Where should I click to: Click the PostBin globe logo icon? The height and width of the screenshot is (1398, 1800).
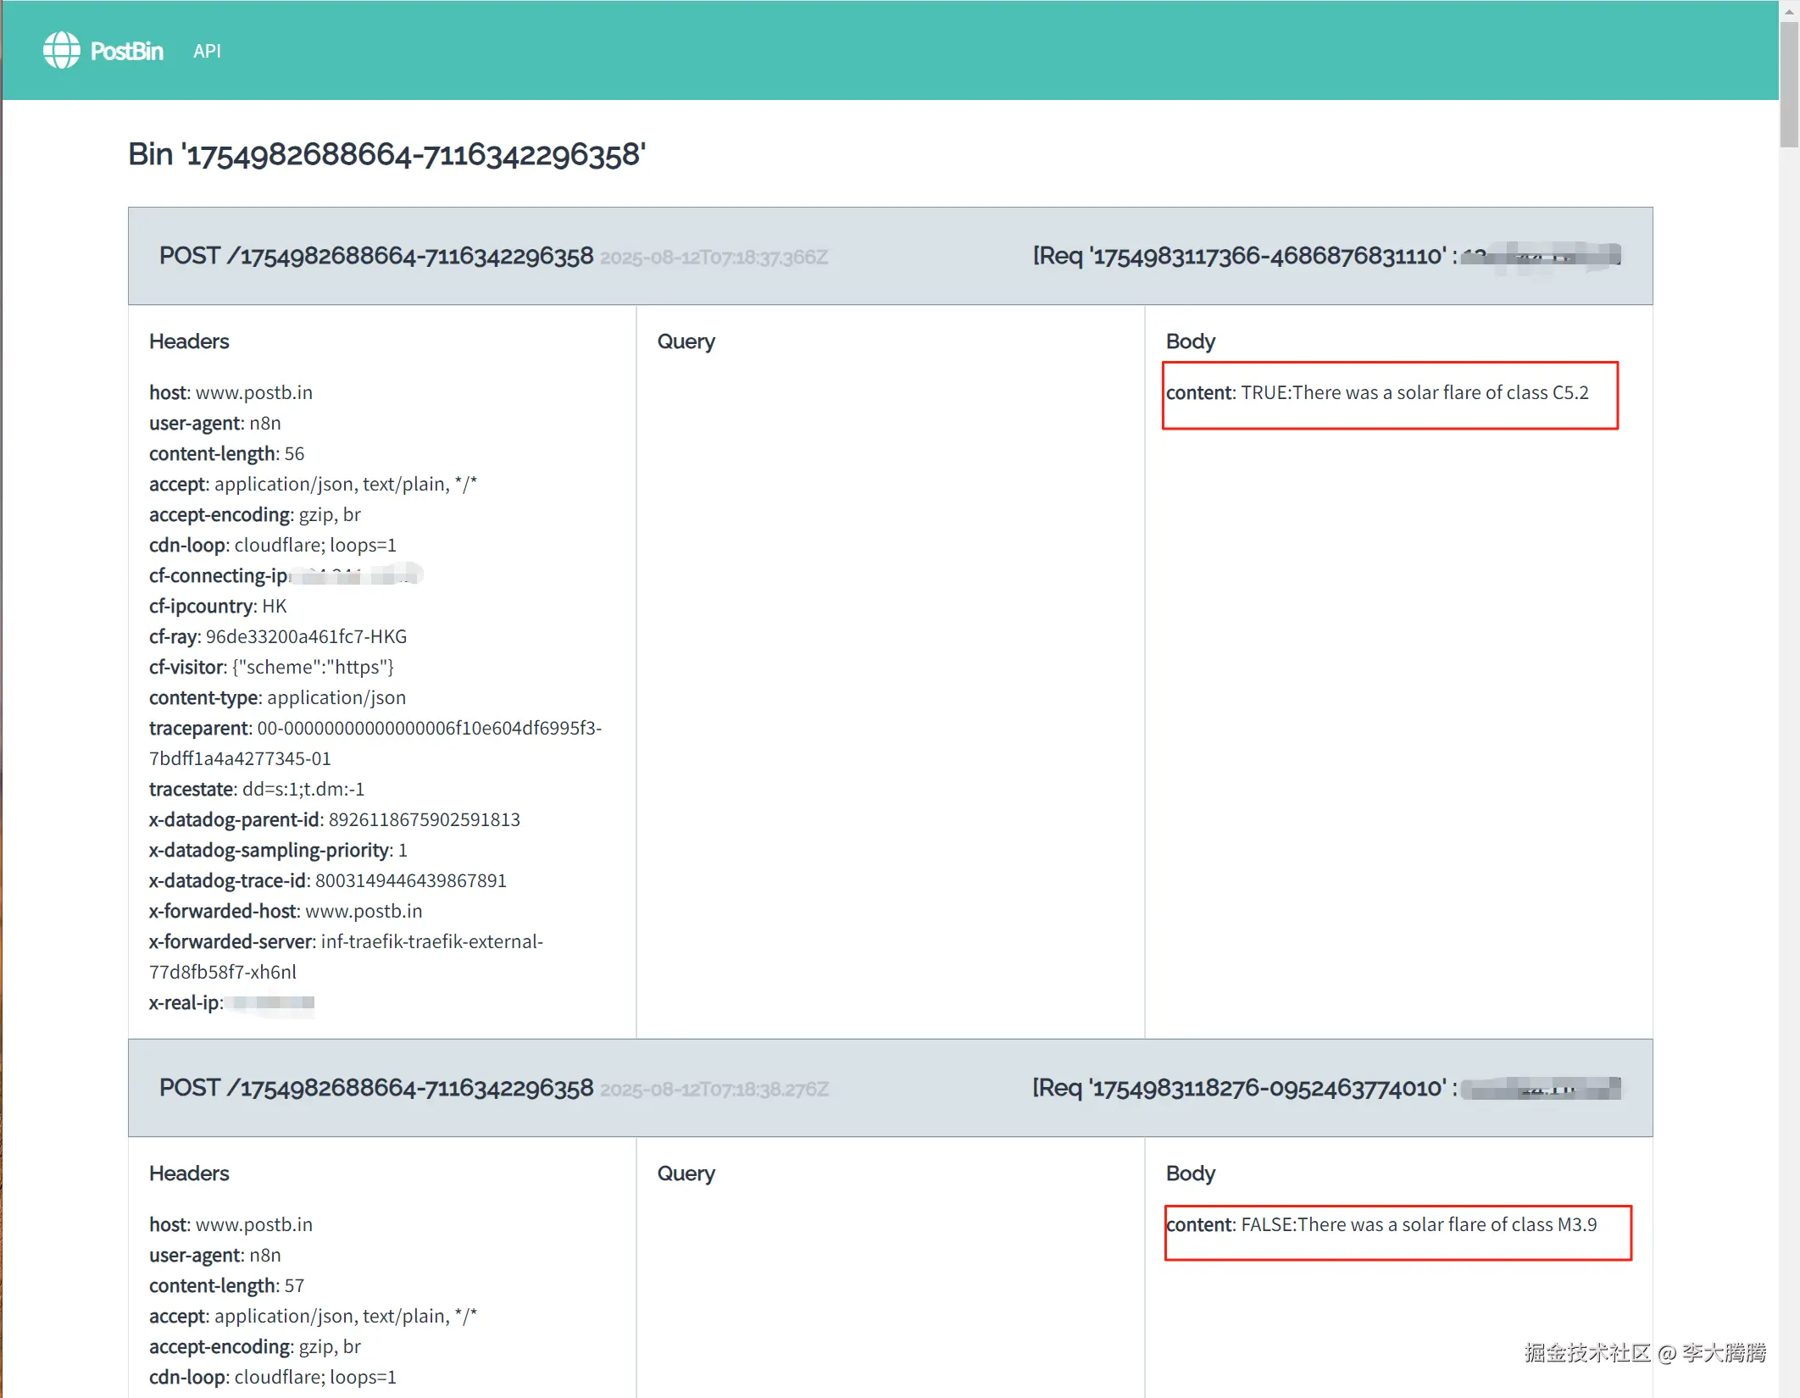pos(61,51)
